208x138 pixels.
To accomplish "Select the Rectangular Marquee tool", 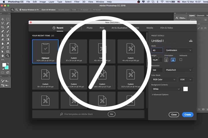I will tap(8, 19).
